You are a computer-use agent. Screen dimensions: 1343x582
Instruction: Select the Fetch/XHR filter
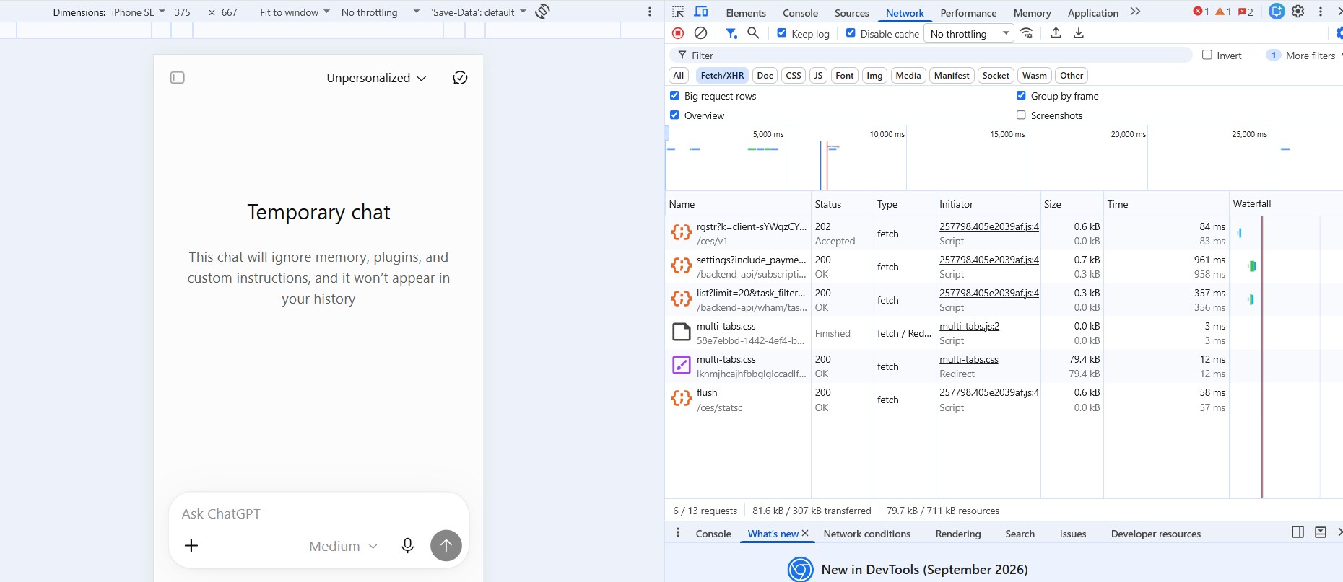pos(722,75)
